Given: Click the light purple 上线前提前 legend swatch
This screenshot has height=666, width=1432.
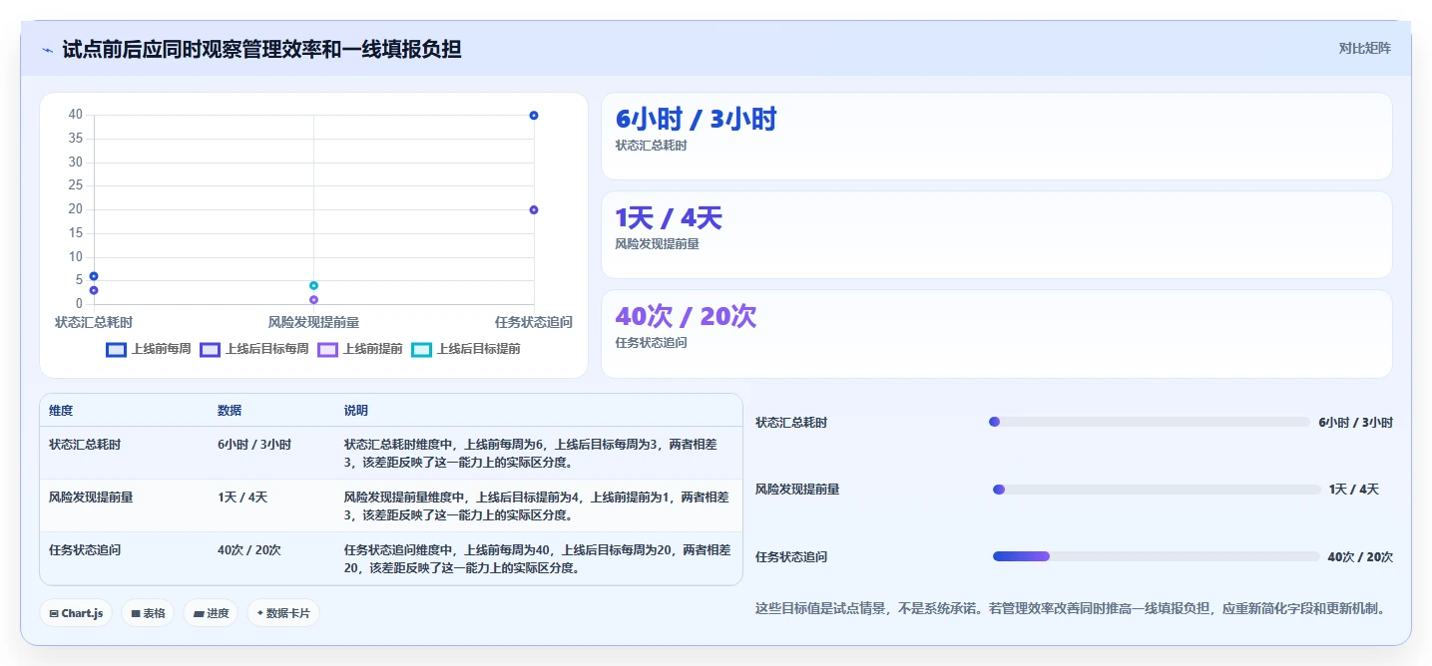Looking at the screenshot, I should (328, 350).
